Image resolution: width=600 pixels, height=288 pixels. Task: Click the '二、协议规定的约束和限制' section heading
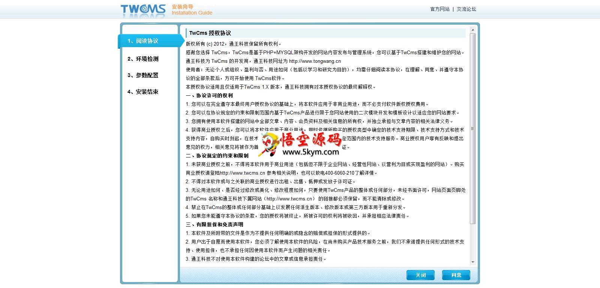tap(217, 156)
